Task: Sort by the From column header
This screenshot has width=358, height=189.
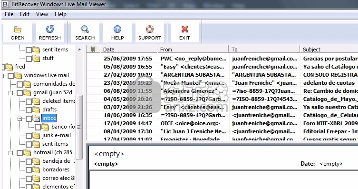Action: (193, 50)
